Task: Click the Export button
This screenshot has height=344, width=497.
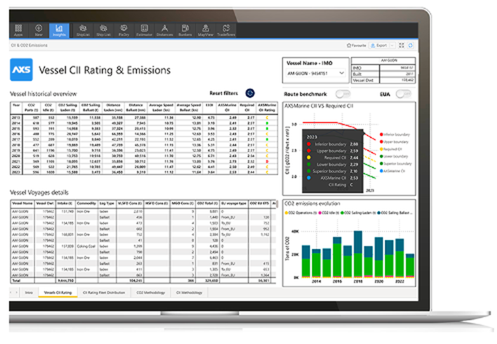Action: (379, 45)
